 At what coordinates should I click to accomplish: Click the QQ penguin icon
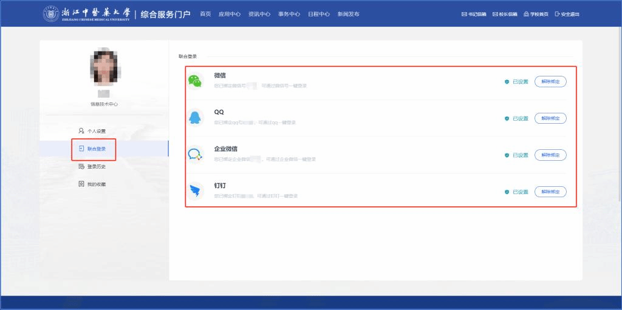pyautogui.click(x=195, y=118)
